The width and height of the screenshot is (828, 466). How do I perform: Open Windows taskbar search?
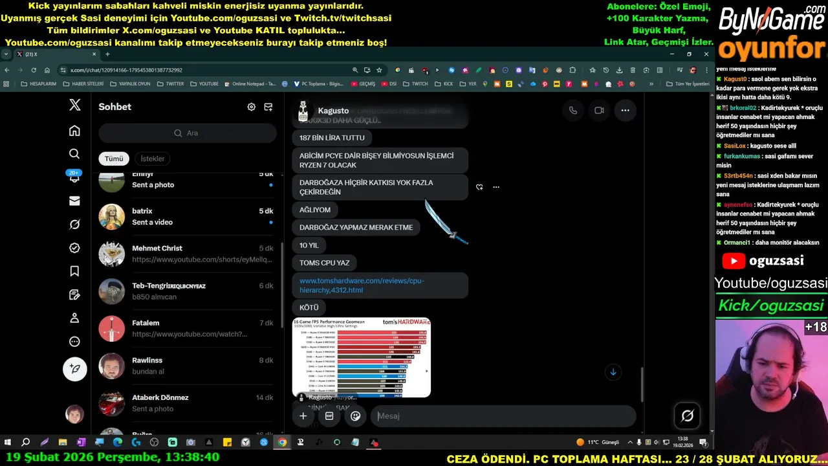click(x=26, y=443)
